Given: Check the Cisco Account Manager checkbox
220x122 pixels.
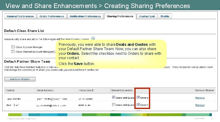Looking at the screenshot, I should tap(13, 47).
